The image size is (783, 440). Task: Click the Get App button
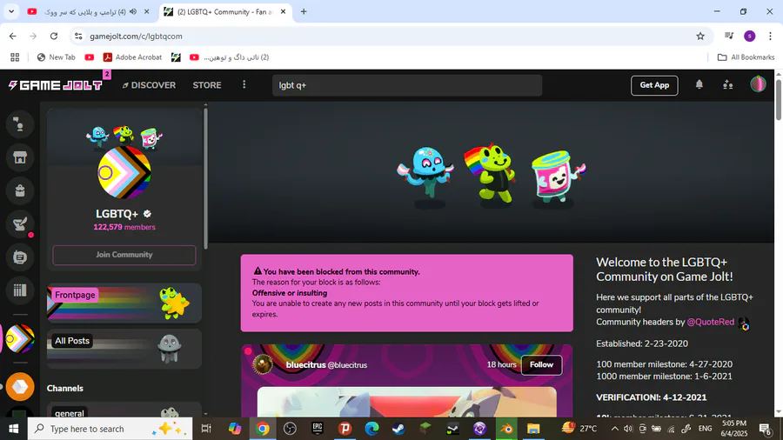(654, 85)
